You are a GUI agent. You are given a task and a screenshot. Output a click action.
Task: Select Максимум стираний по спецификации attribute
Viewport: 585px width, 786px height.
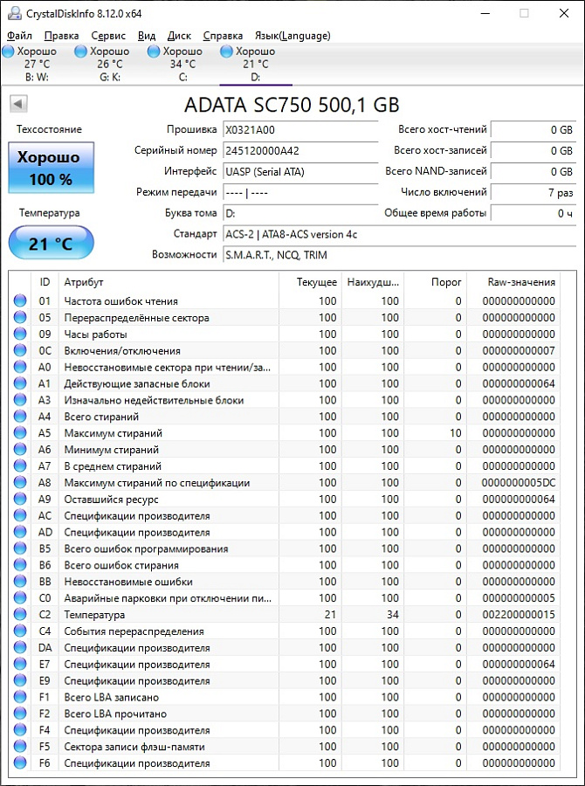(x=157, y=483)
